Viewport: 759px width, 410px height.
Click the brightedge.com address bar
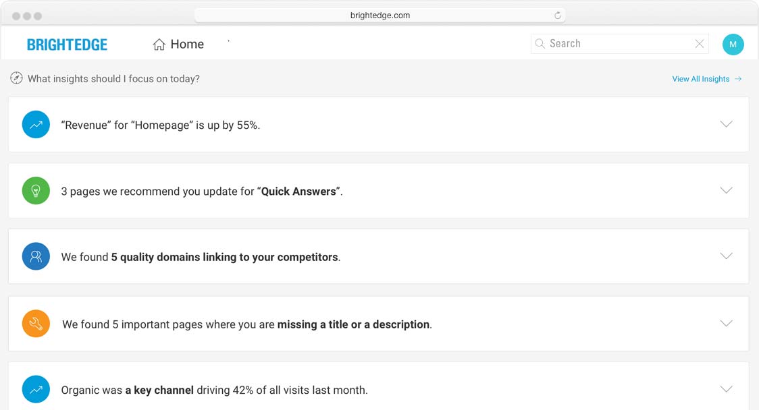[x=379, y=16]
